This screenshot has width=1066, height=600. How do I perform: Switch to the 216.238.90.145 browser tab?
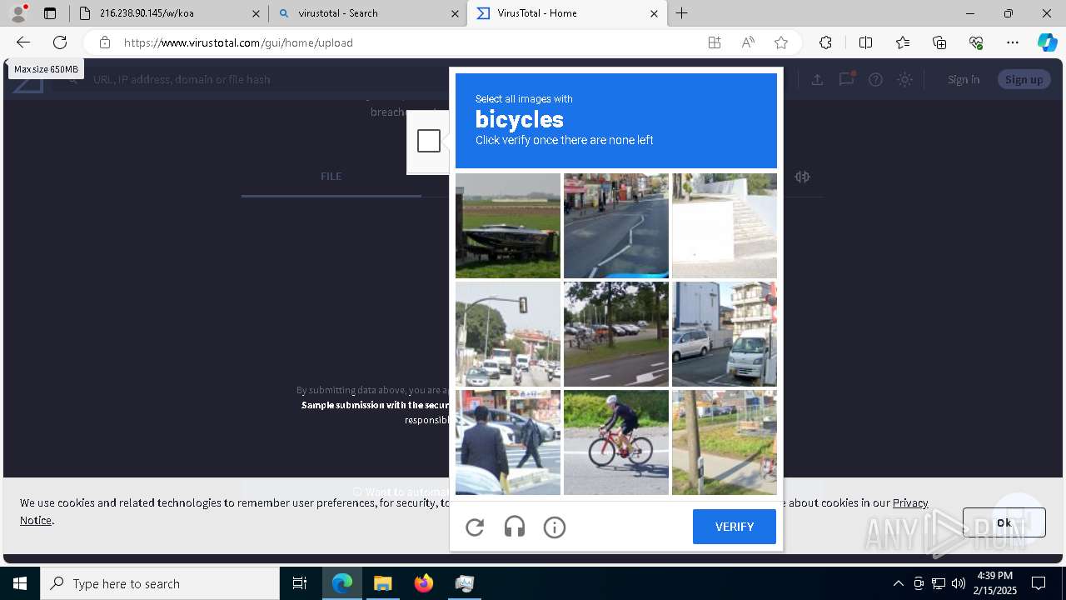[169, 13]
